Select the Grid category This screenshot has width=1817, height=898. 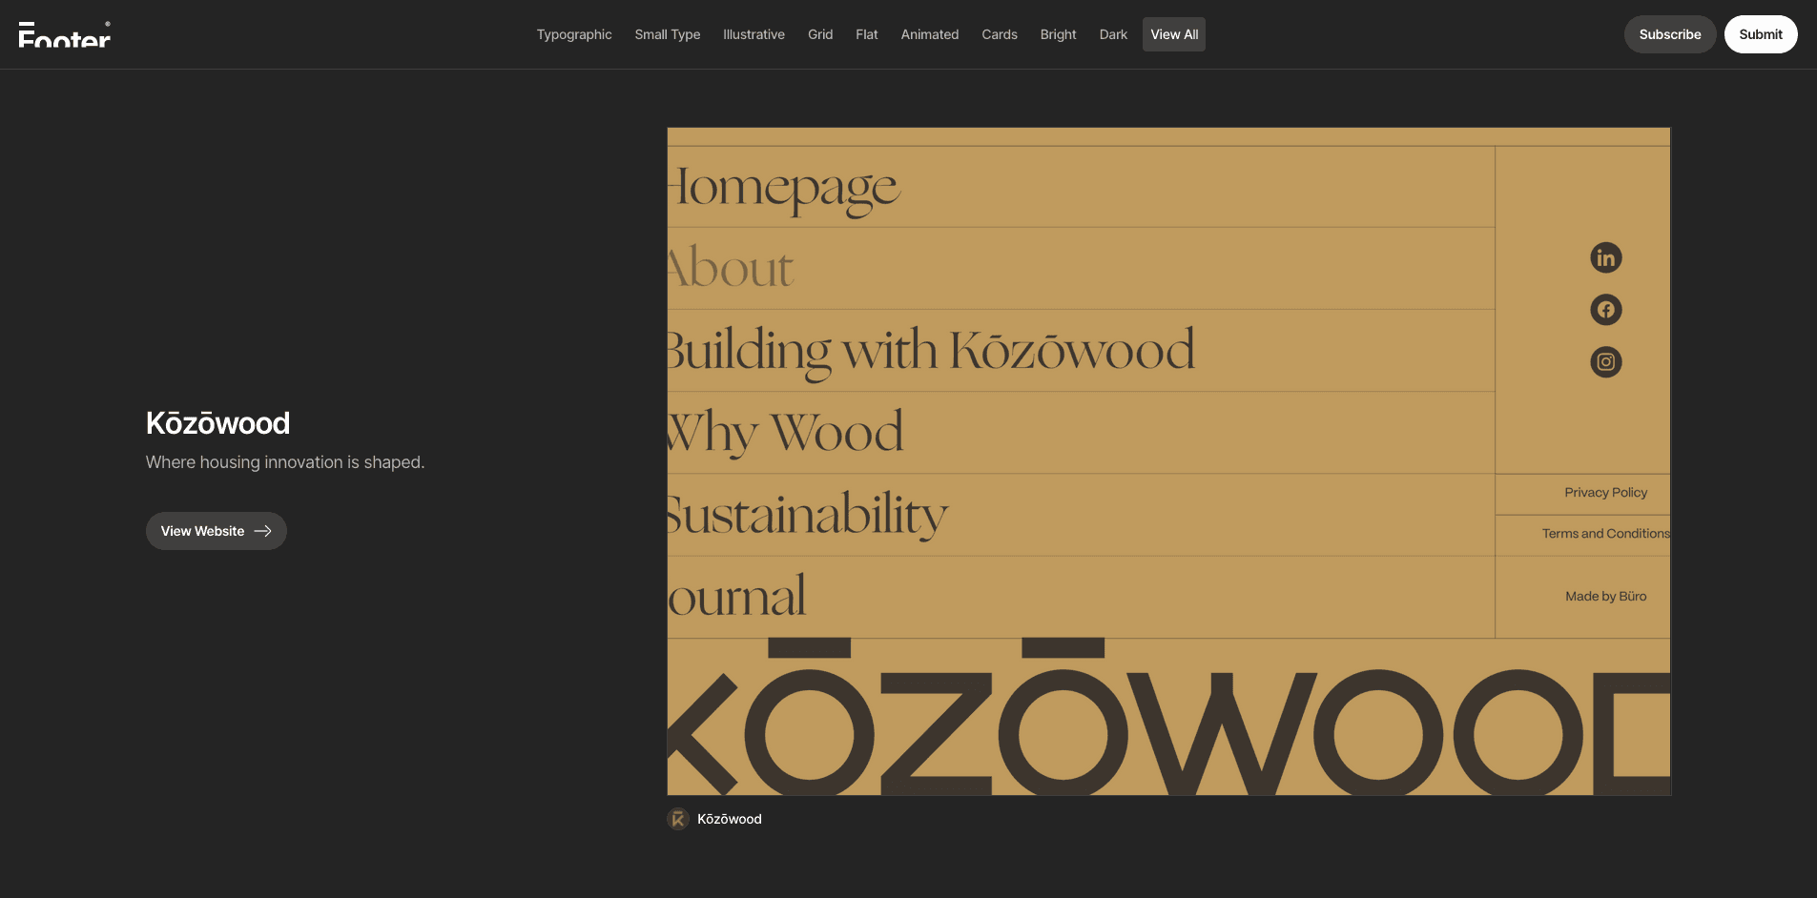[820, 34]
